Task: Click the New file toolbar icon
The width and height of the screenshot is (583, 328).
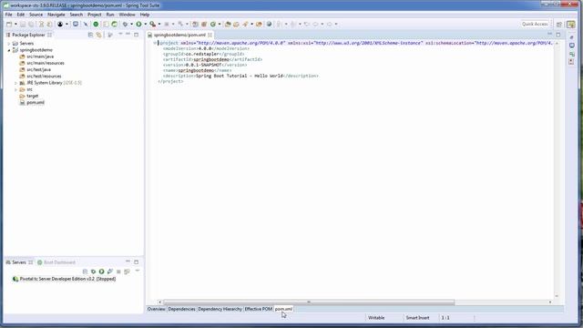Action: [9, 25]
